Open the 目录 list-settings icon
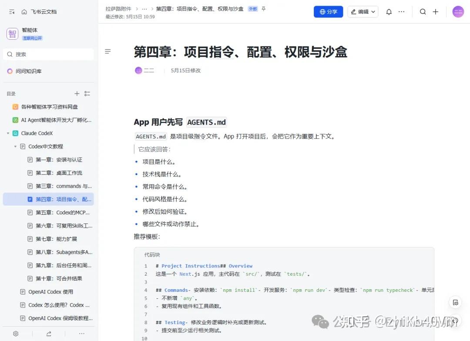This screenshot has height=341, width=470. (87, 94)
